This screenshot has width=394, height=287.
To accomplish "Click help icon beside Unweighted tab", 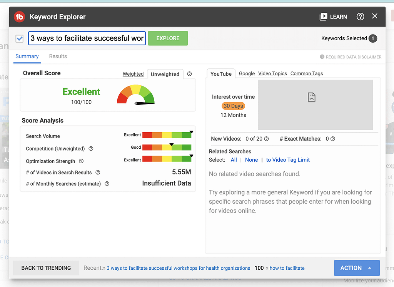I will [x=189, y=74].
